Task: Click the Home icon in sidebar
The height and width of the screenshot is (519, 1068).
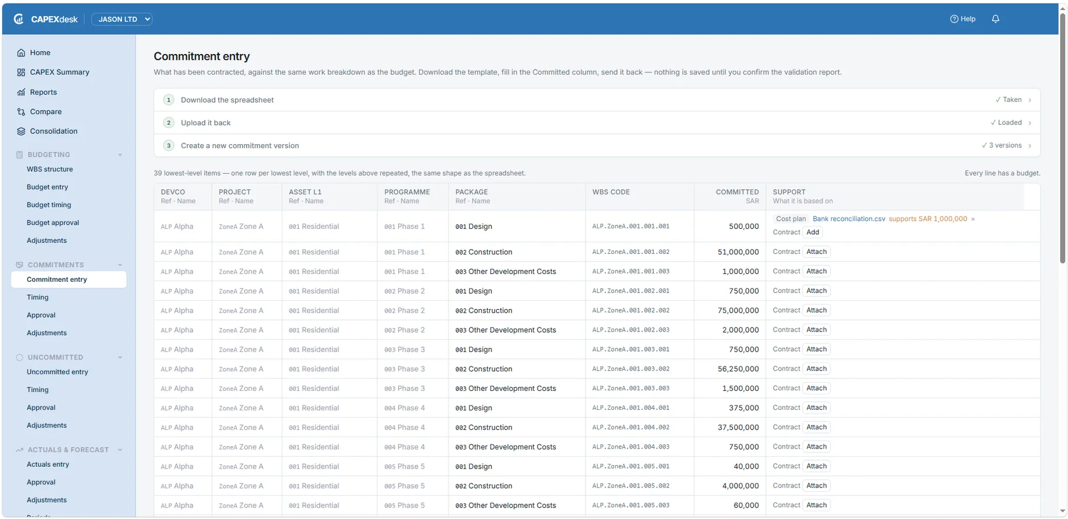Action: coord(21,53)
